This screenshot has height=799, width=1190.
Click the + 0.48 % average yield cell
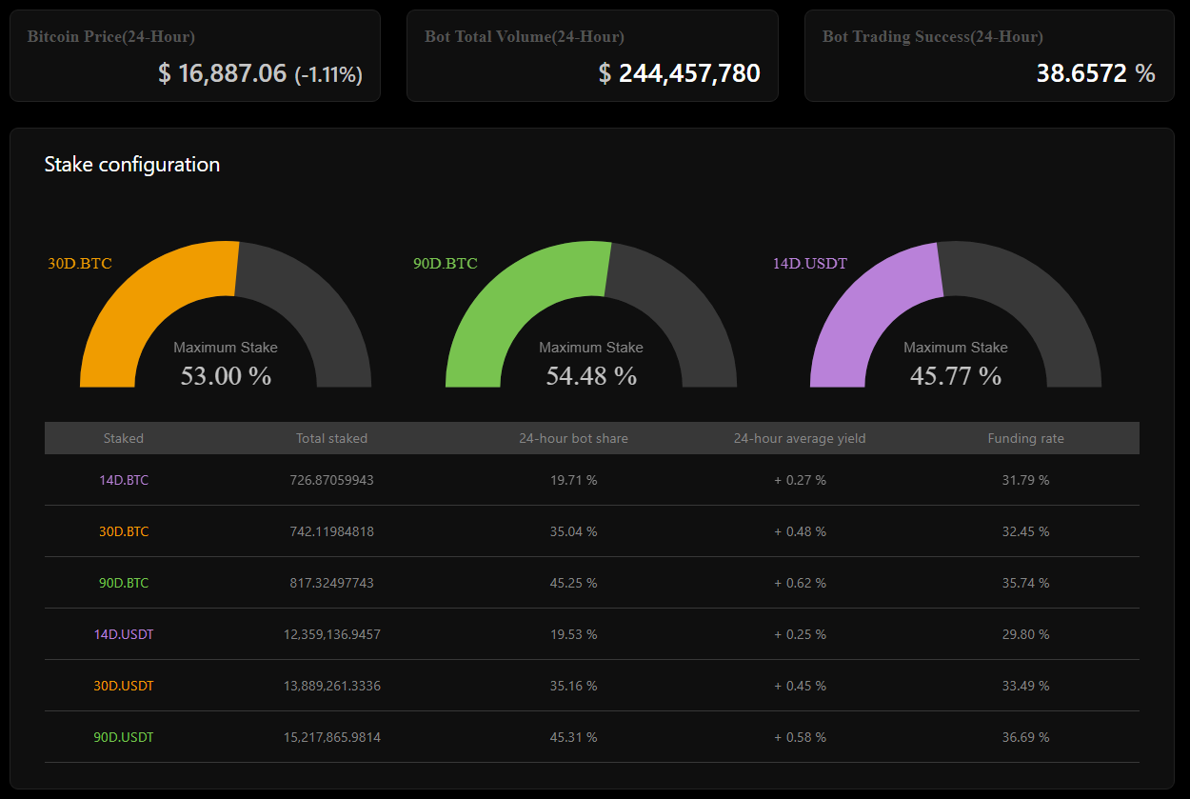click(800, 532)
